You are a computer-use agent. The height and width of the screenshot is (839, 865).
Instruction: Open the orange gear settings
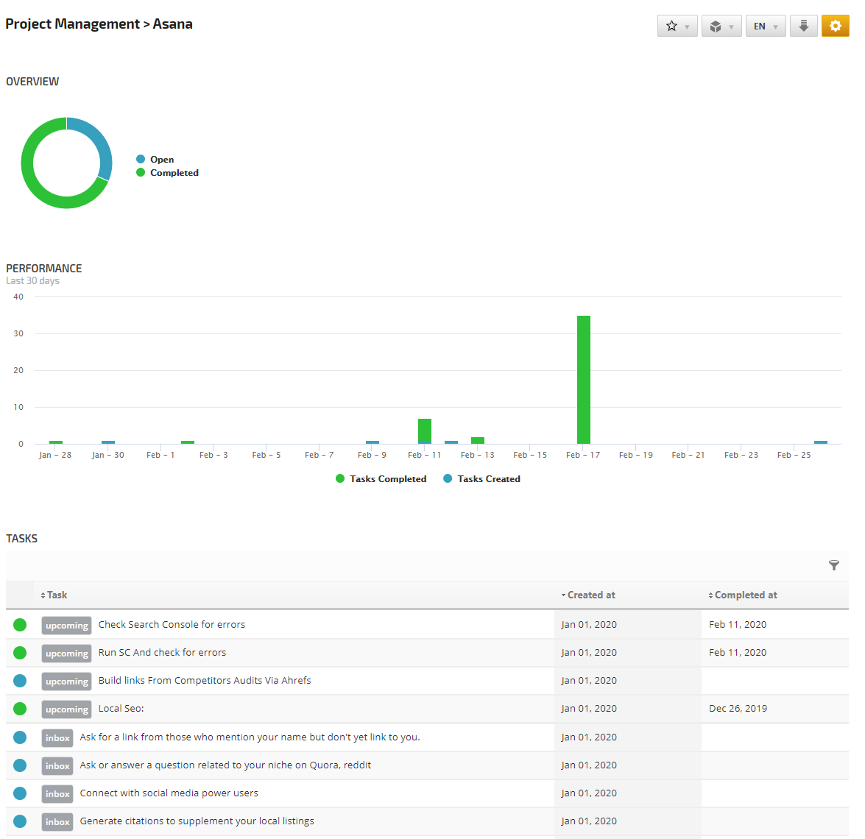(x=835, y=26)
